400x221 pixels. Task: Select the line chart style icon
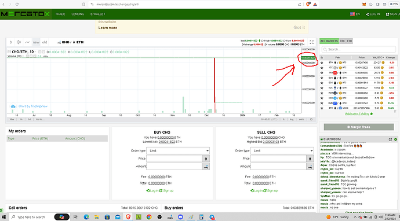click(x=27, y=42)
